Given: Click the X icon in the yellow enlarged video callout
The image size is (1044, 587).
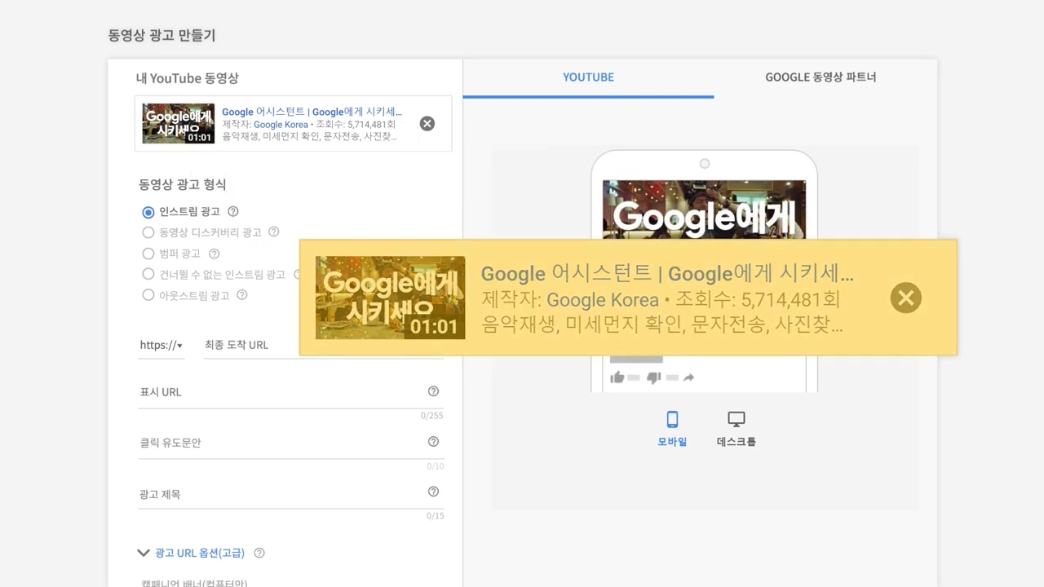Looking at the screenshot, I should click(x=905, y=298).
